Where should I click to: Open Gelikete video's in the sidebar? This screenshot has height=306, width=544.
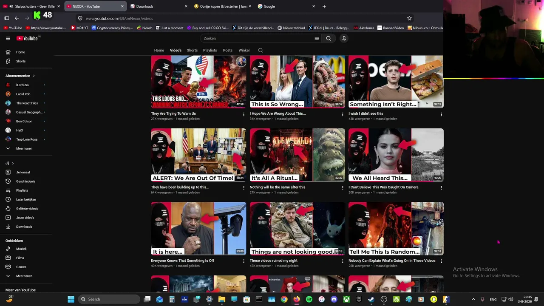[26, 209]
